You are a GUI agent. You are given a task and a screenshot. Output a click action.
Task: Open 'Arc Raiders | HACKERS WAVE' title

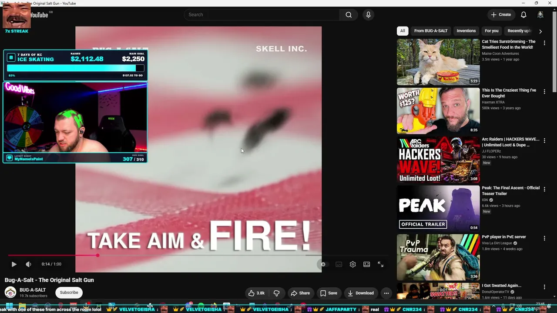tap(510, 142)
